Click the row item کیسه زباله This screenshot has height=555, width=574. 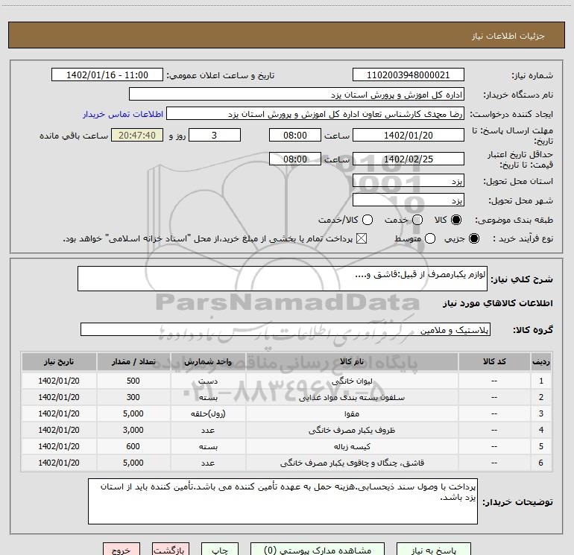pyautogui.click(x=352, y=447)
